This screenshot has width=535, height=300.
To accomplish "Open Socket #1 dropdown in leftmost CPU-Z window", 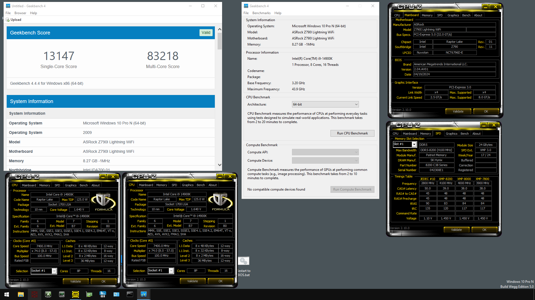I will [44, 271].
